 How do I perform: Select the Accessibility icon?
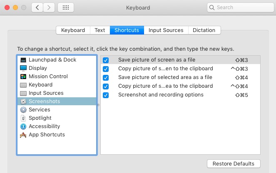click(x=23, y=126)
